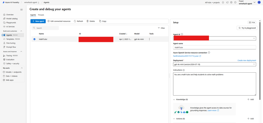This screenshot has height=123, width=263.
Task: Click the Name column header
Action: coord(41,34)
